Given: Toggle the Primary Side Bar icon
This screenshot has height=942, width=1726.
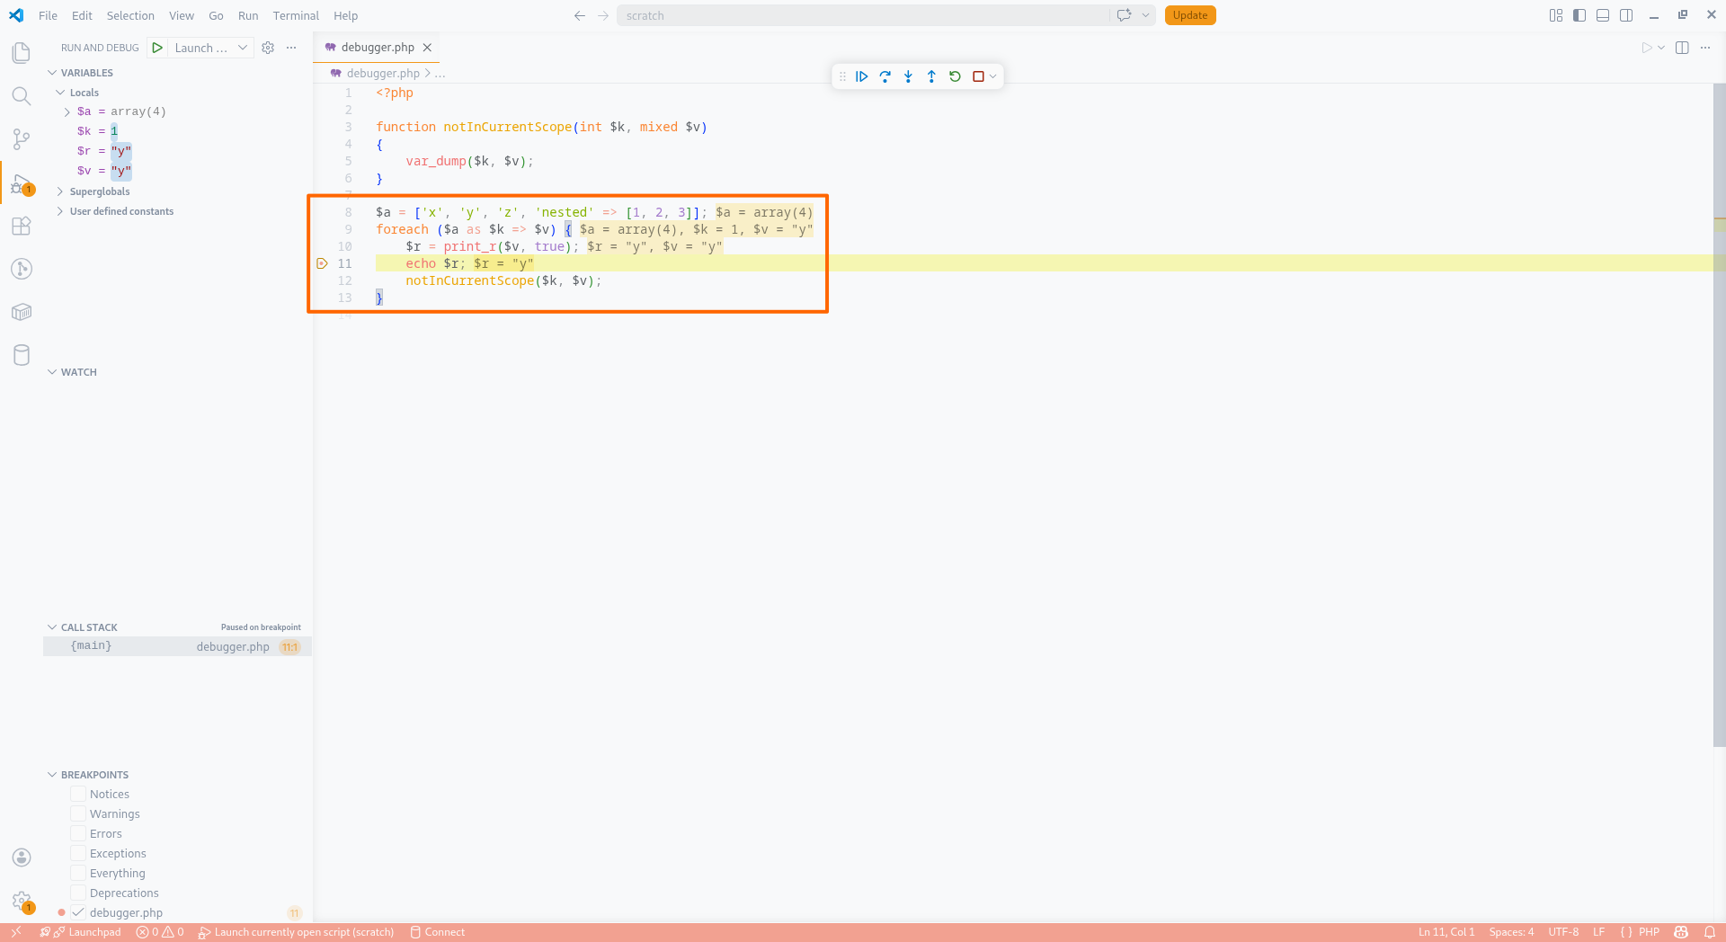Looking at the screenshot, I should click(1579, 15).
